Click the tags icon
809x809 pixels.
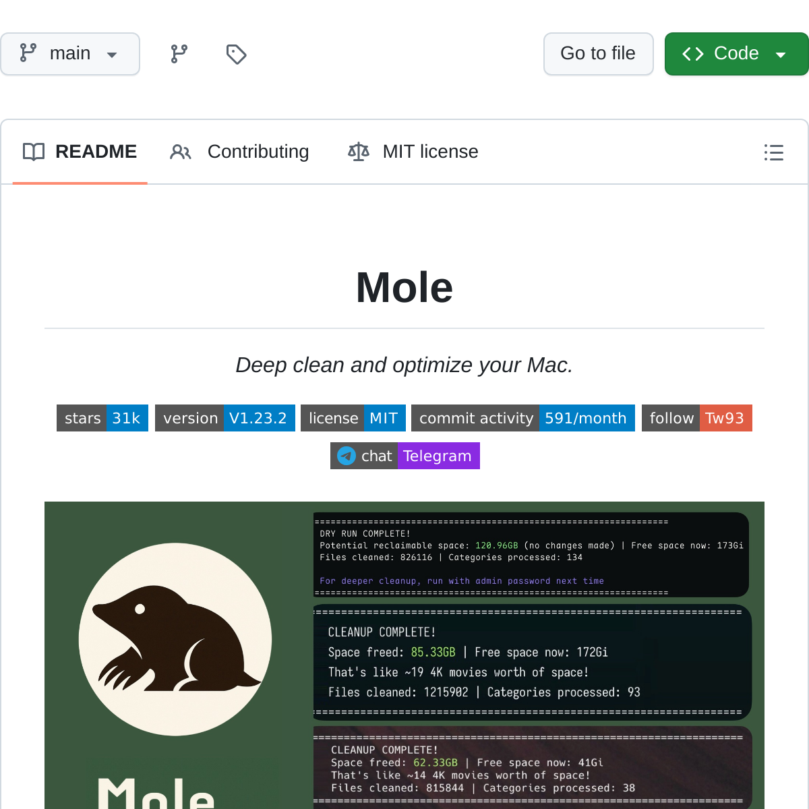click(236, 54)
